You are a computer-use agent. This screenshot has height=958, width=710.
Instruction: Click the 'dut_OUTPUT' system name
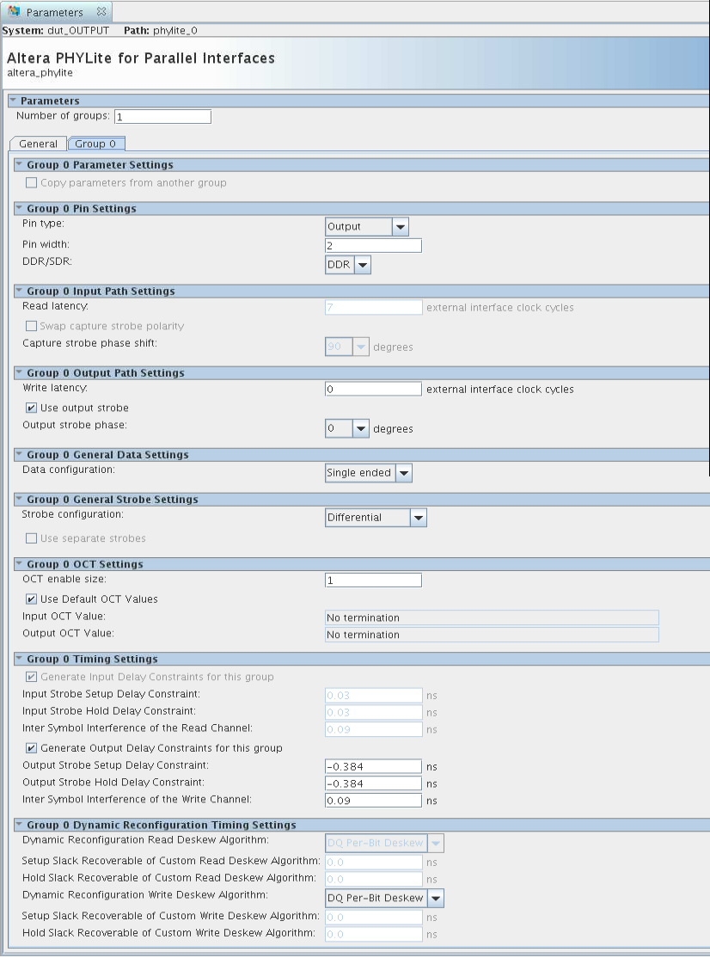78,31
